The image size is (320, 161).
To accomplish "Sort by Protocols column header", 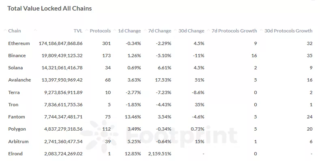I will [x=100, y=31].
